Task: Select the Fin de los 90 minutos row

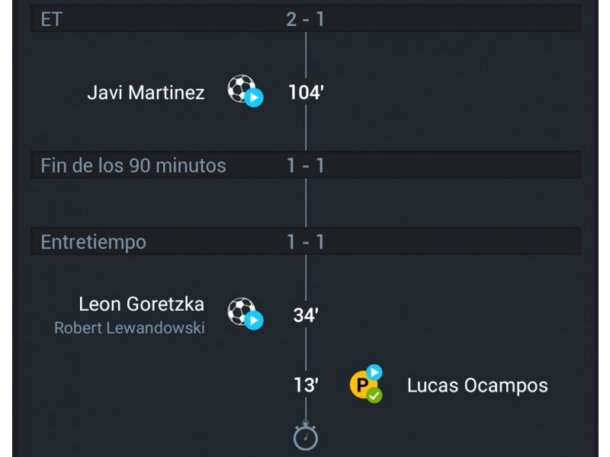Action: click(306, 165)
